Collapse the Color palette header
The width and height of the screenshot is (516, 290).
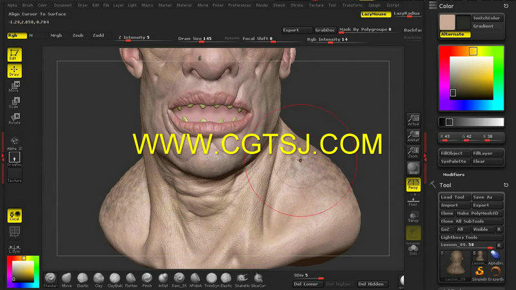[446, 6]
